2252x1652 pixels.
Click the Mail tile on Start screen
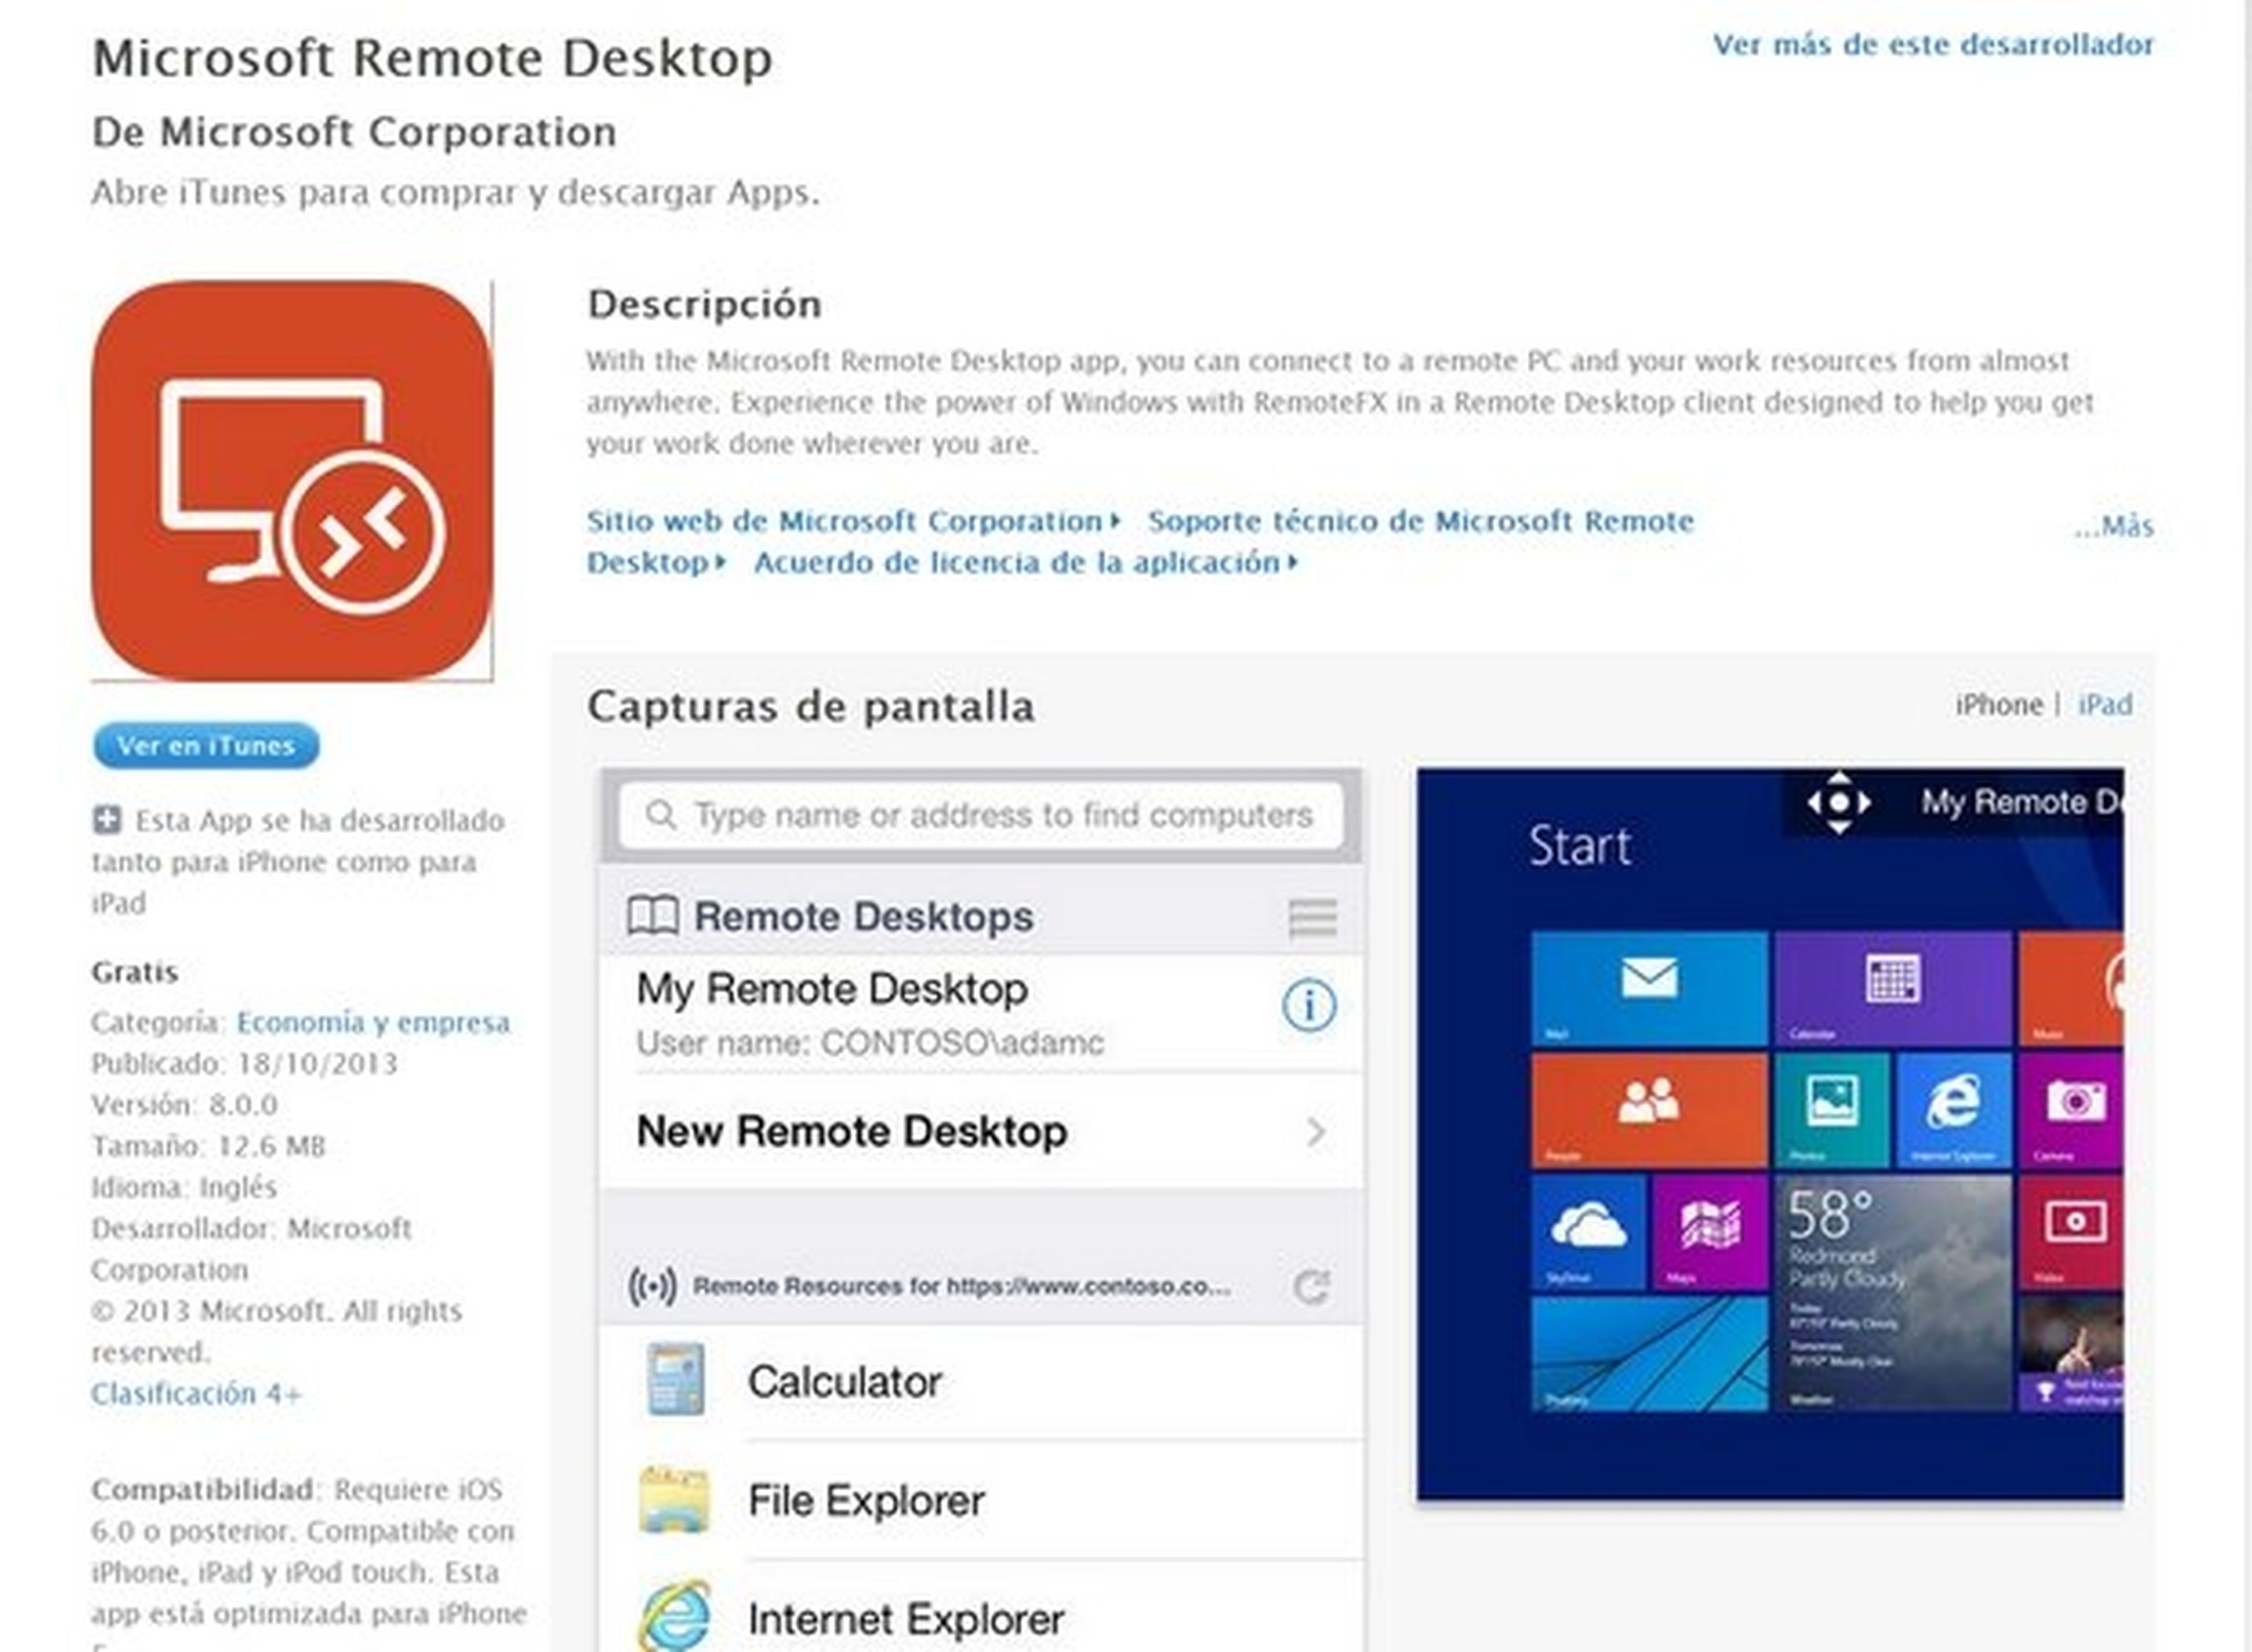pyautogui.click(x=1649, y=989)
